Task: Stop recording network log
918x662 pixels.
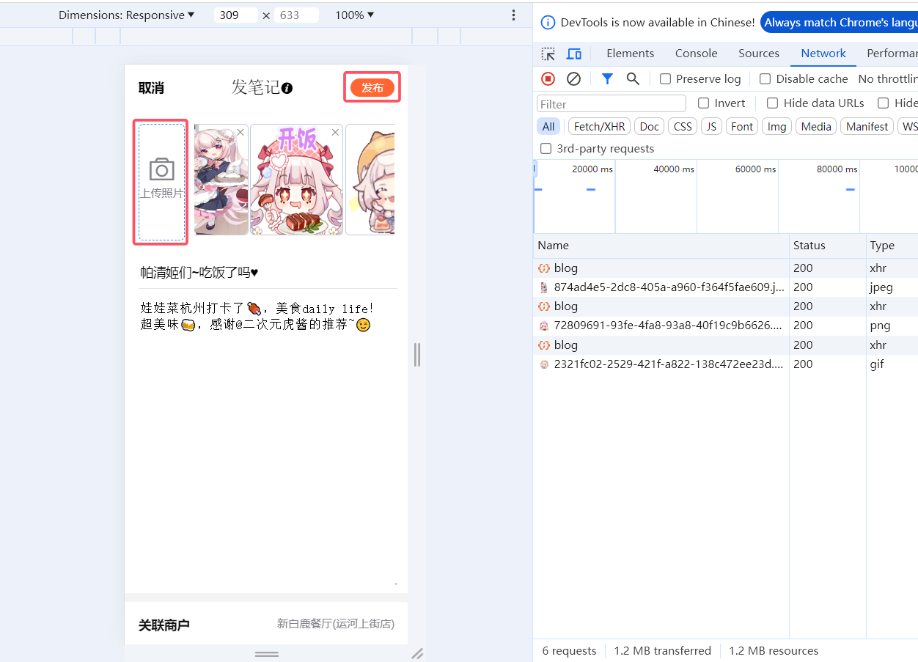Action: coord(548,78)
